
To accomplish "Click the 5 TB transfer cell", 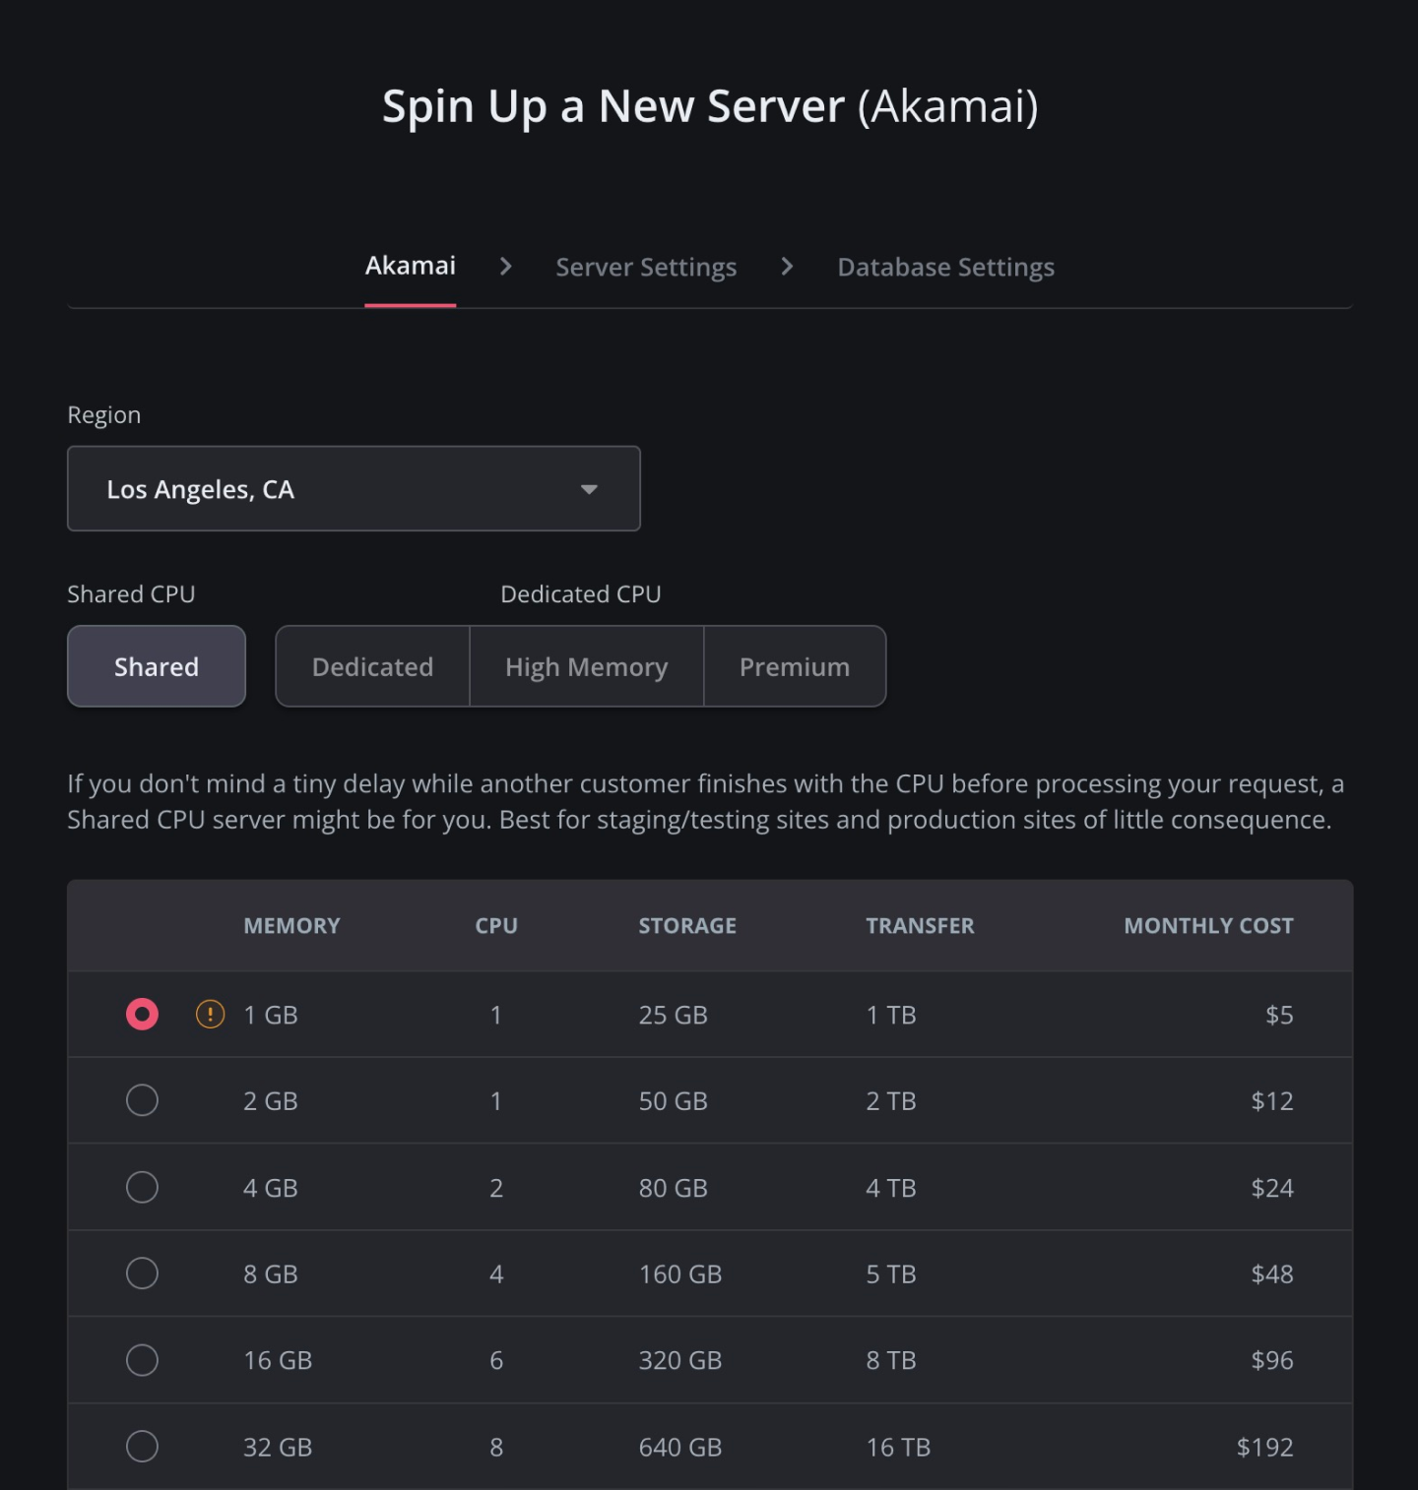I will click(891, 1274).
